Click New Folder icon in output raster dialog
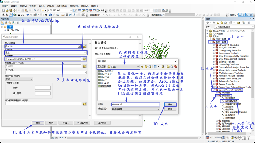 [x=168, y=67]
